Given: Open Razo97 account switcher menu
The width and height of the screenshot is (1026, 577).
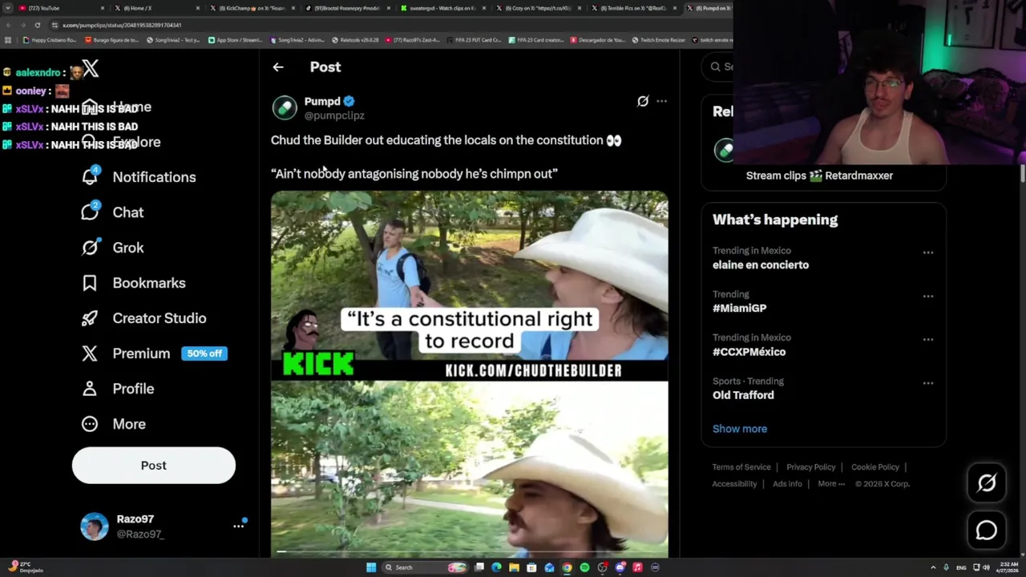Looking at the screenshot, I should (238, 526).
